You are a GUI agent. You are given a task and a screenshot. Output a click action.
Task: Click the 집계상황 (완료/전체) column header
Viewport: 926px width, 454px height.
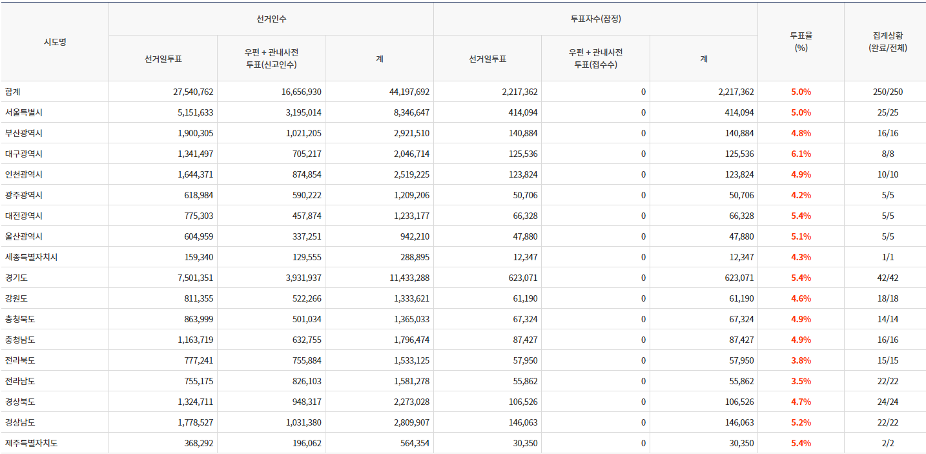pyautogui.click(x=887, y=42)
